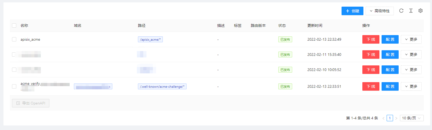The image size is (432, 130).
Task: Go to next page arrow
Action: click(396, 118)
